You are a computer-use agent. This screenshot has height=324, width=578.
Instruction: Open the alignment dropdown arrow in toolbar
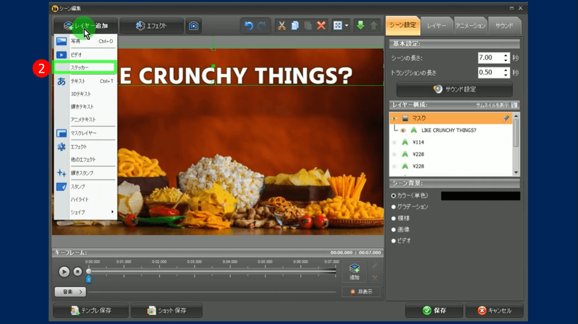(346, 26)
